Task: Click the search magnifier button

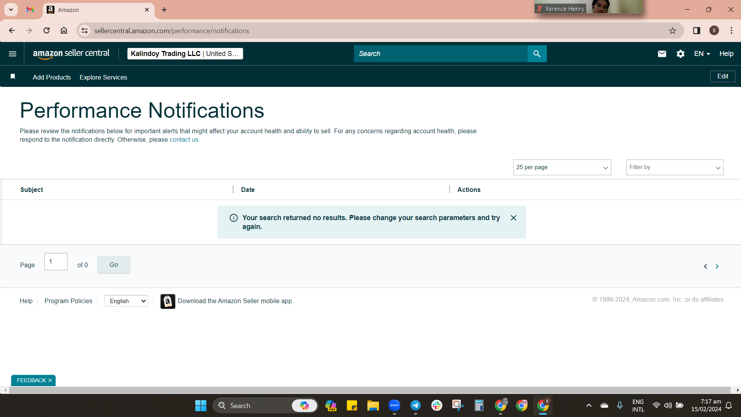Action: pyautogui.click(x=537, y=54)
